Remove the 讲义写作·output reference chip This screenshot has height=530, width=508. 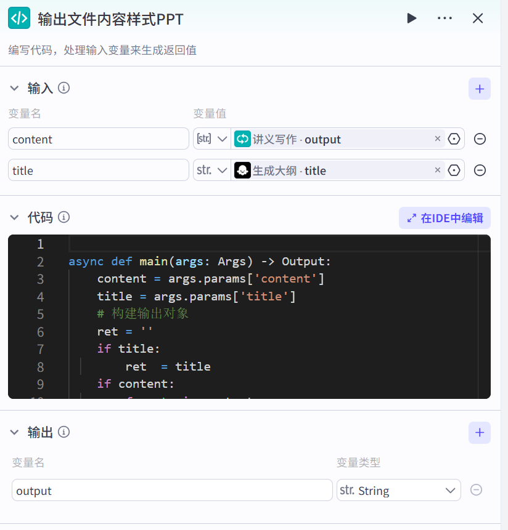click(437, 139)
